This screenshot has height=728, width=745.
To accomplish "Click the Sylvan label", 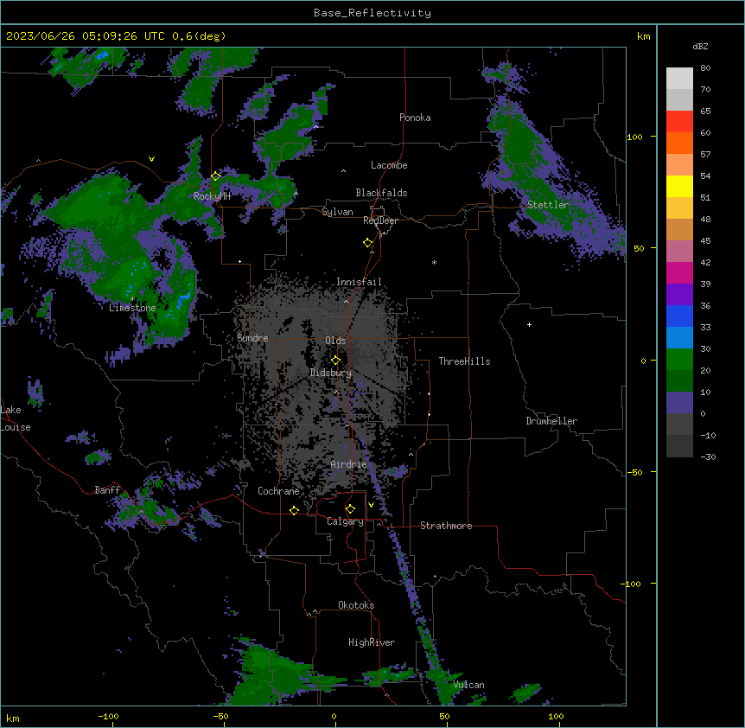I will (337, 212).
